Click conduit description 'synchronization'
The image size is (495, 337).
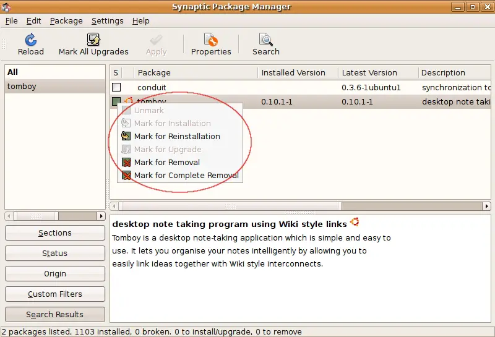pos(456,87)
